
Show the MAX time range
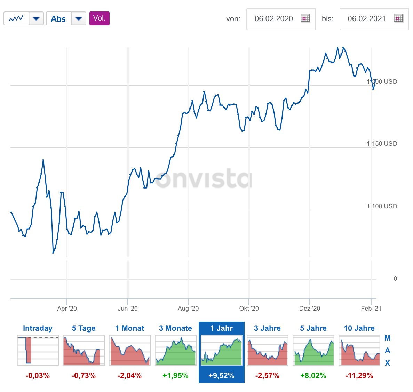point(387,350)
